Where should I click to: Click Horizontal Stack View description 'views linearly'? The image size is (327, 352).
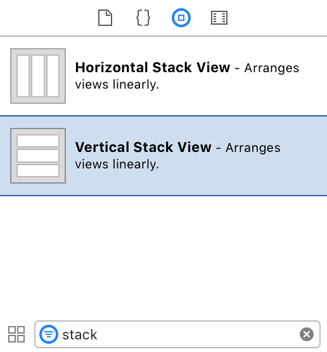tap(117, 85)
